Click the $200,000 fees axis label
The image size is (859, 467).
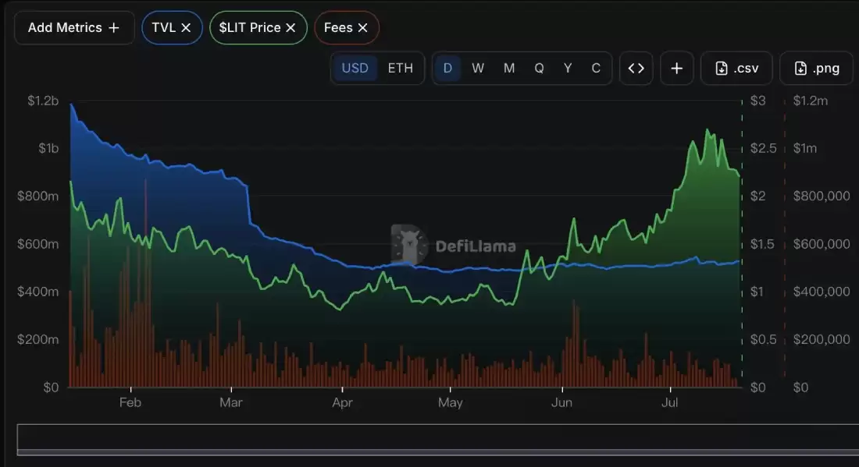pyautogui.click(x=822, y=340)
